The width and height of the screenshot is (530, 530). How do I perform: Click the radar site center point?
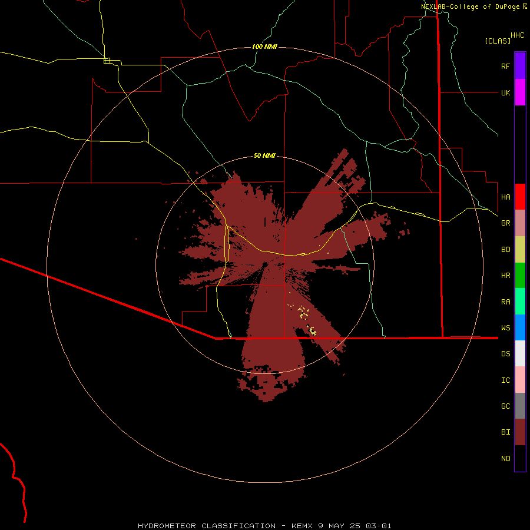coord(265,264)
